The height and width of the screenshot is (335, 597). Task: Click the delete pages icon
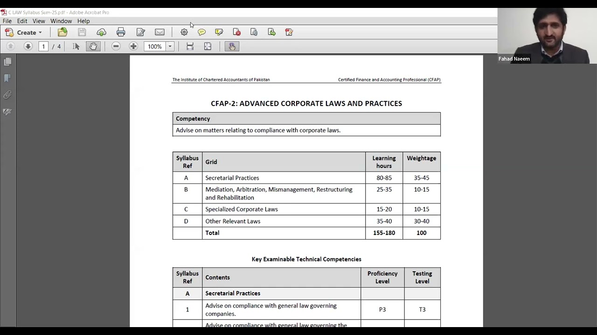coord(236,32)
